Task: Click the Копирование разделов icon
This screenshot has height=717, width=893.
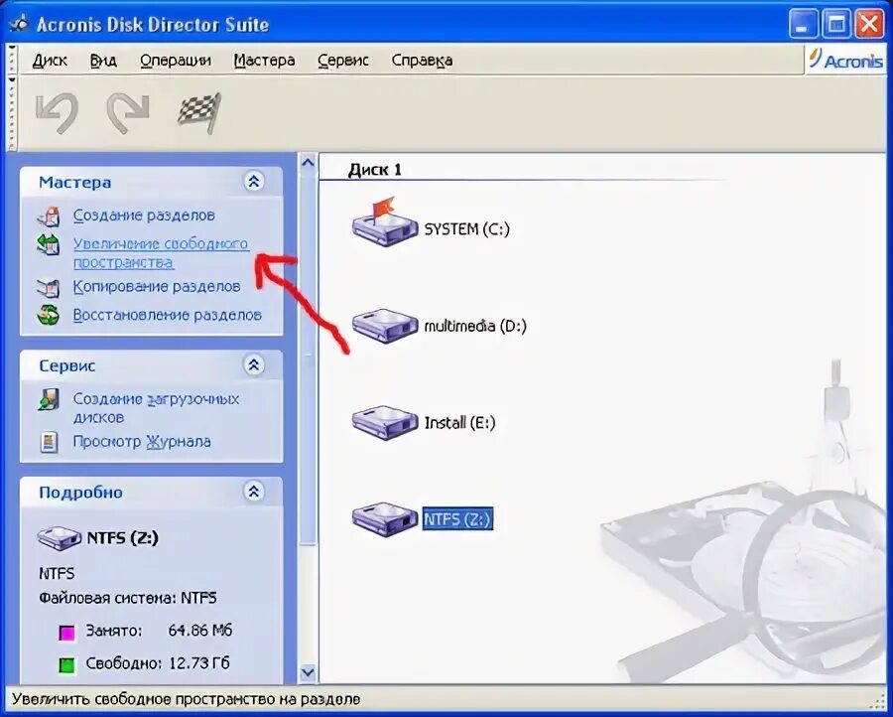Action: tap(49, 287)
